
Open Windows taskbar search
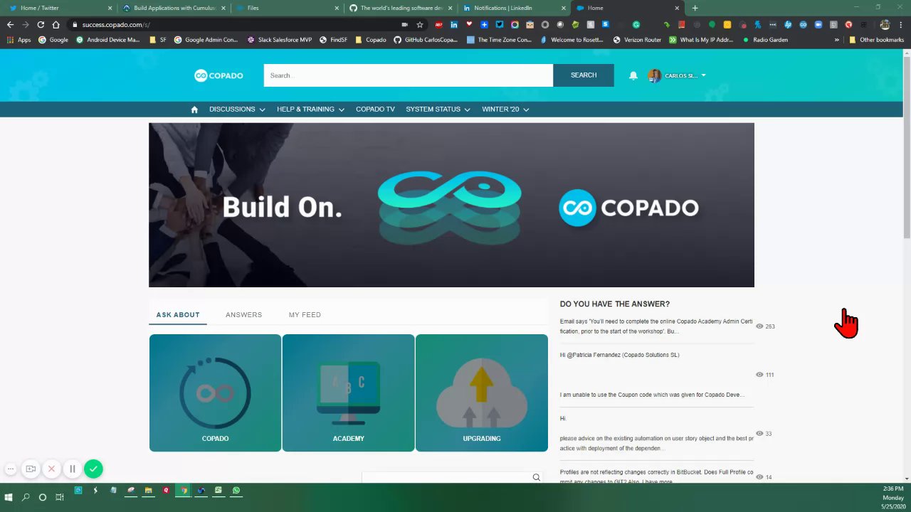pyautogui.click(x=26, y=498)
